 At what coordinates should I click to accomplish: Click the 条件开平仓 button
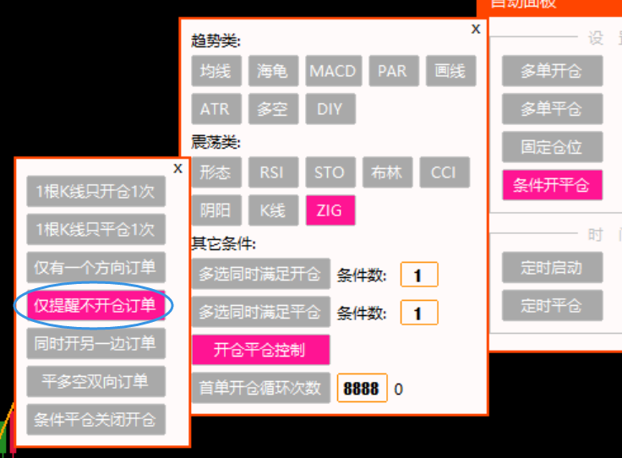[552, 185]
